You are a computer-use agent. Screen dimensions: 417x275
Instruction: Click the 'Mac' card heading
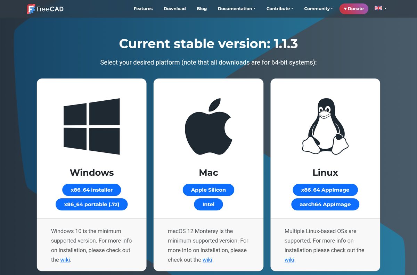208,173
